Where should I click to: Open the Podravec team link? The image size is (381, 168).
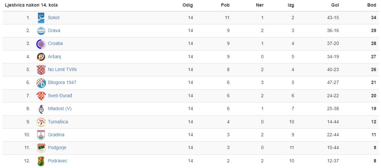point(58,161)
